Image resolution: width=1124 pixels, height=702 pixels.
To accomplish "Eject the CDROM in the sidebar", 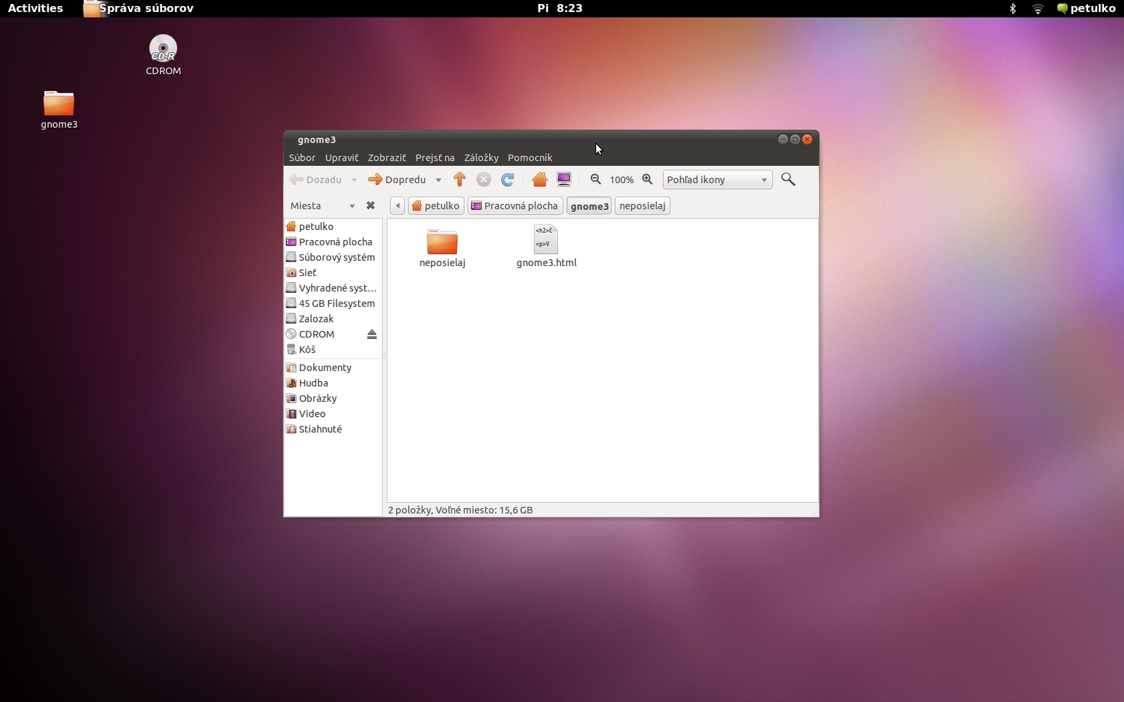I will click(372, 334).
